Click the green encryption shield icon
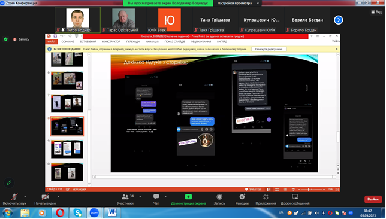386x219 pixels. tap(5, 39)
